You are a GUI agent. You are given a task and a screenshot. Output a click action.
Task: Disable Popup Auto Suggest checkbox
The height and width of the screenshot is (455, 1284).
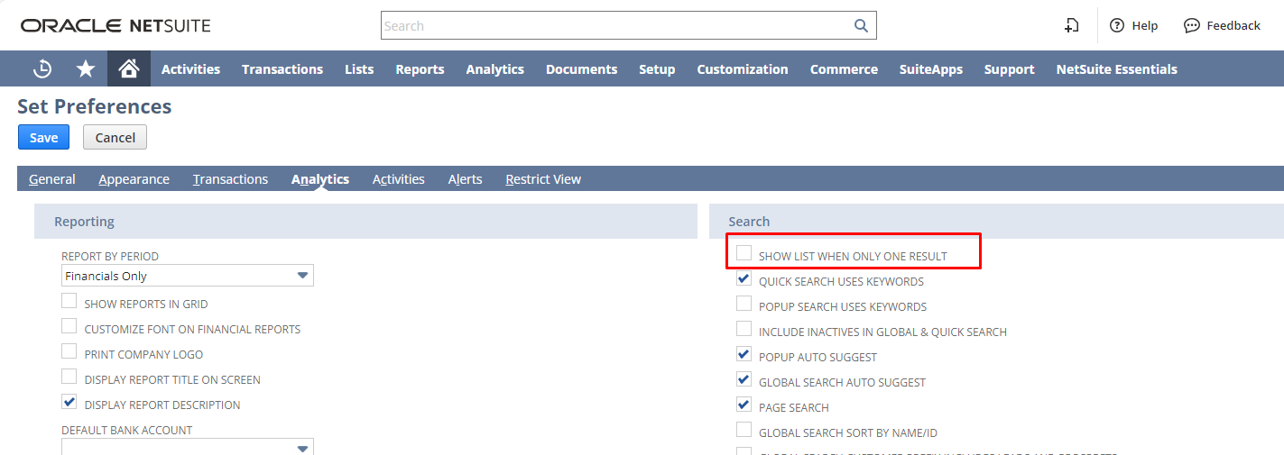[744, 355]
